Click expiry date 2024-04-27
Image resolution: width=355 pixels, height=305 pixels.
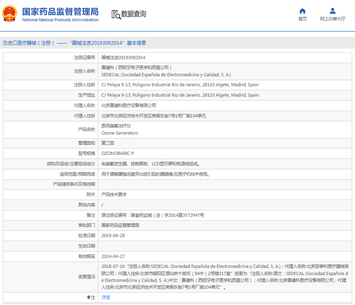(113, 256)
